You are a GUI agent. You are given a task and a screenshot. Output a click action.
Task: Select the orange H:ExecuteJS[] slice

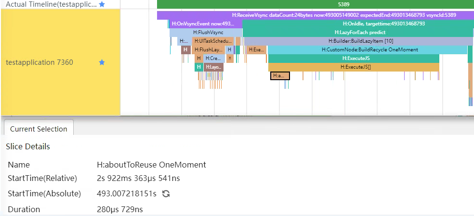point(354,67)
